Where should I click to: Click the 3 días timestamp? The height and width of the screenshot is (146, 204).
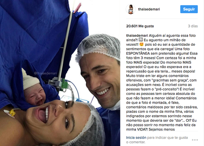tap(193, 26)
